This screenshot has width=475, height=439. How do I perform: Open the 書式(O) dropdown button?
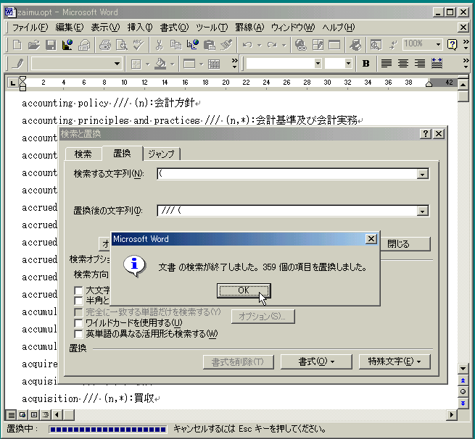(x=316, y=361)
